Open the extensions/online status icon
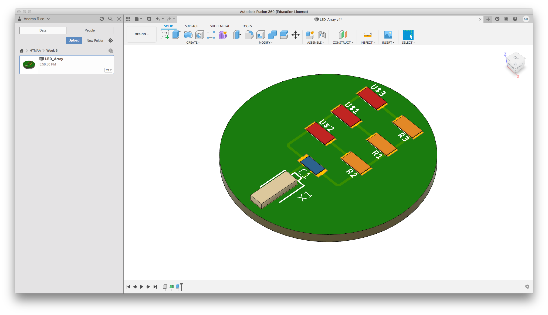The height and width of the screenshot is (315, 548). coord(497,19)
